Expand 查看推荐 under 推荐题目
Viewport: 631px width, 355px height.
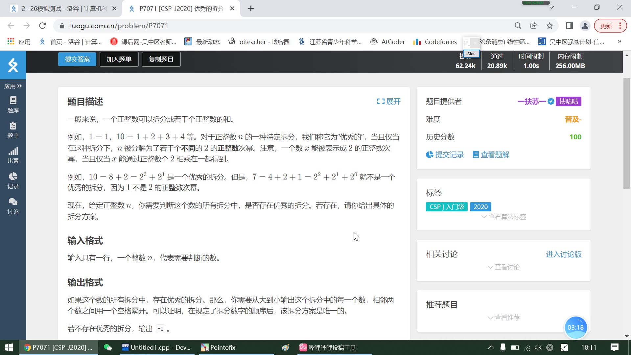tap(503, 318)
